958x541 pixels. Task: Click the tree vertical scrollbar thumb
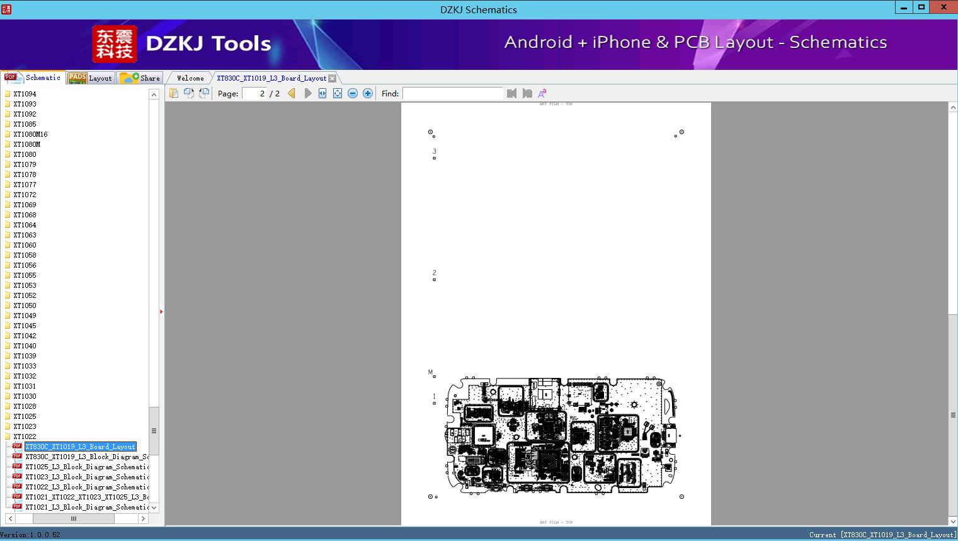click(154, 431)
